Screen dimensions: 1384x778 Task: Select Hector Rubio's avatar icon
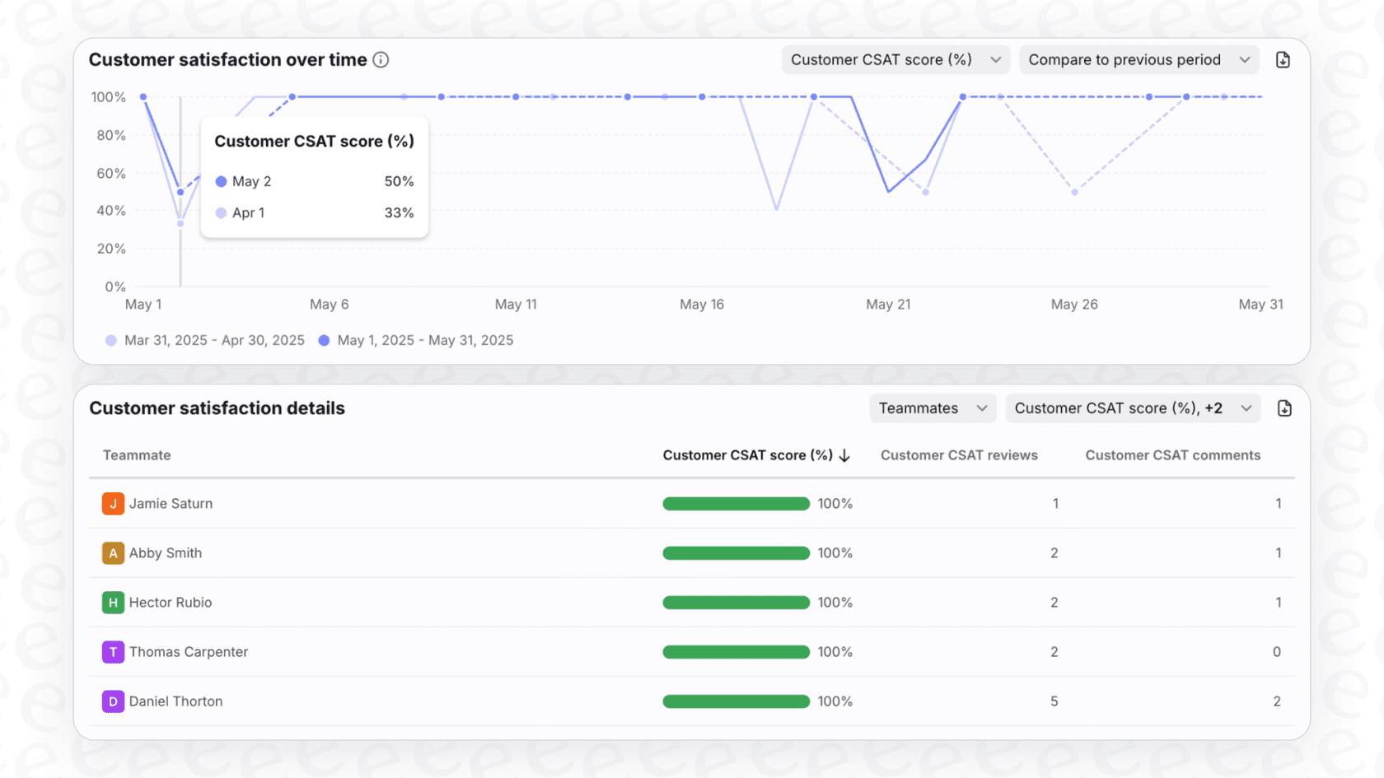pyautogui.click(x=113, y=602)
